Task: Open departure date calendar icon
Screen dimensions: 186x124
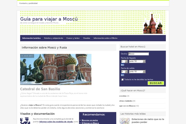Action: (x=122, y=75)
